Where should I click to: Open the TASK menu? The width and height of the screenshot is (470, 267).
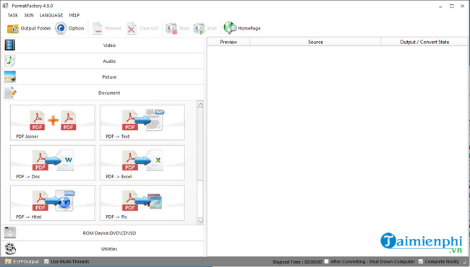12,15
